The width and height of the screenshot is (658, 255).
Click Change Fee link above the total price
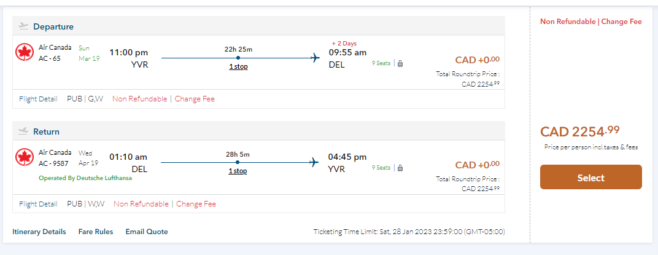point(621,22)
